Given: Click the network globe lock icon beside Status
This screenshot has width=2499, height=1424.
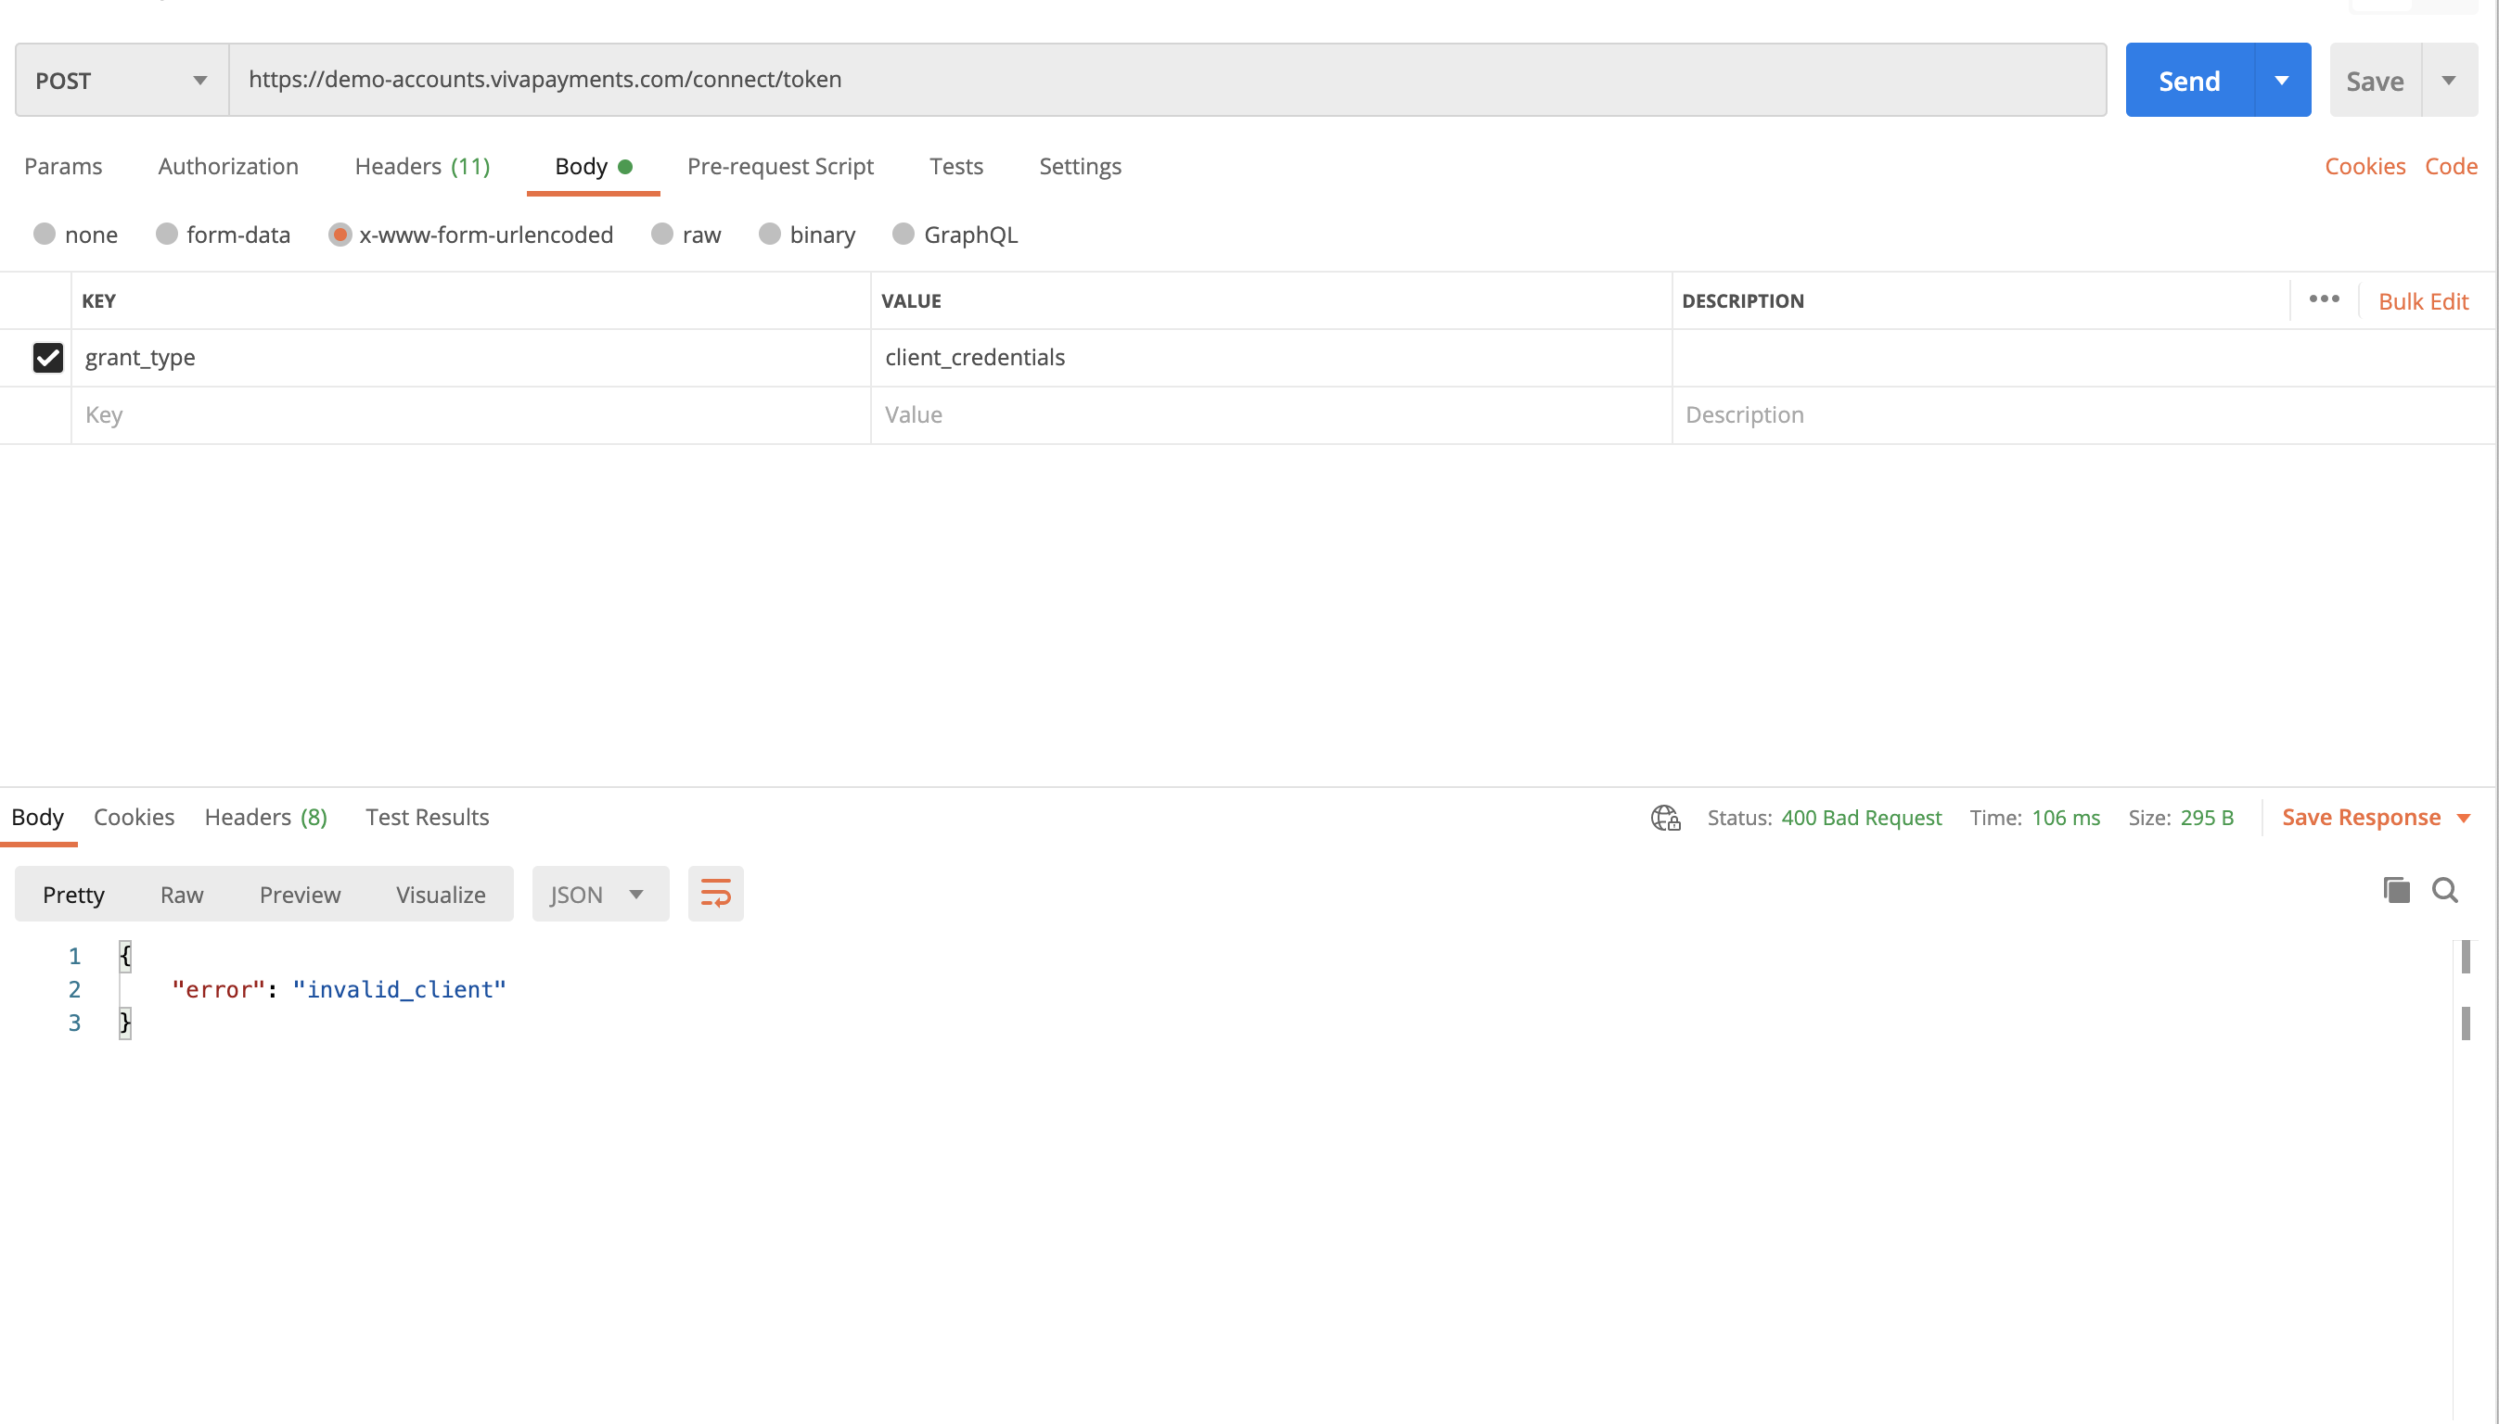Looking at the screenshot, I should [x=1665, y=818].
